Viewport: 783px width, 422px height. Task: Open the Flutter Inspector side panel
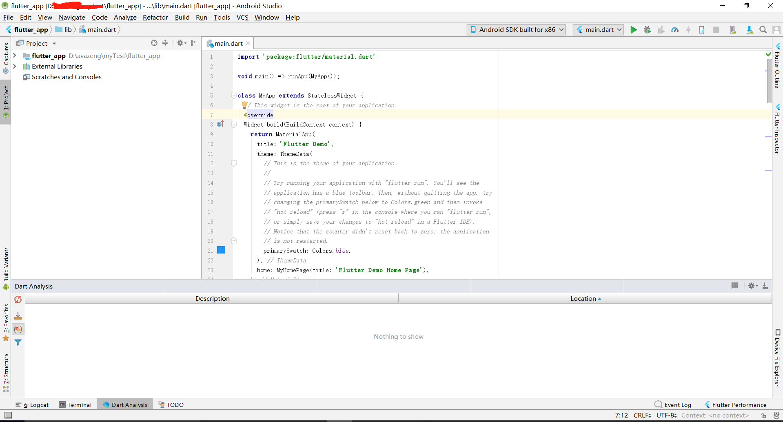[x=778, y=129]
